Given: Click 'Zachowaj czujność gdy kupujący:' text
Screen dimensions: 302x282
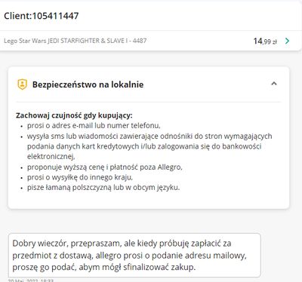Looking at the screenshot, I should pos(74,115).
